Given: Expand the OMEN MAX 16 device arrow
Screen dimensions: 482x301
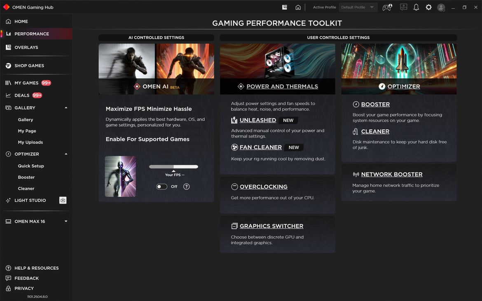Looking at the screenshot, I should tap(66, 221).
